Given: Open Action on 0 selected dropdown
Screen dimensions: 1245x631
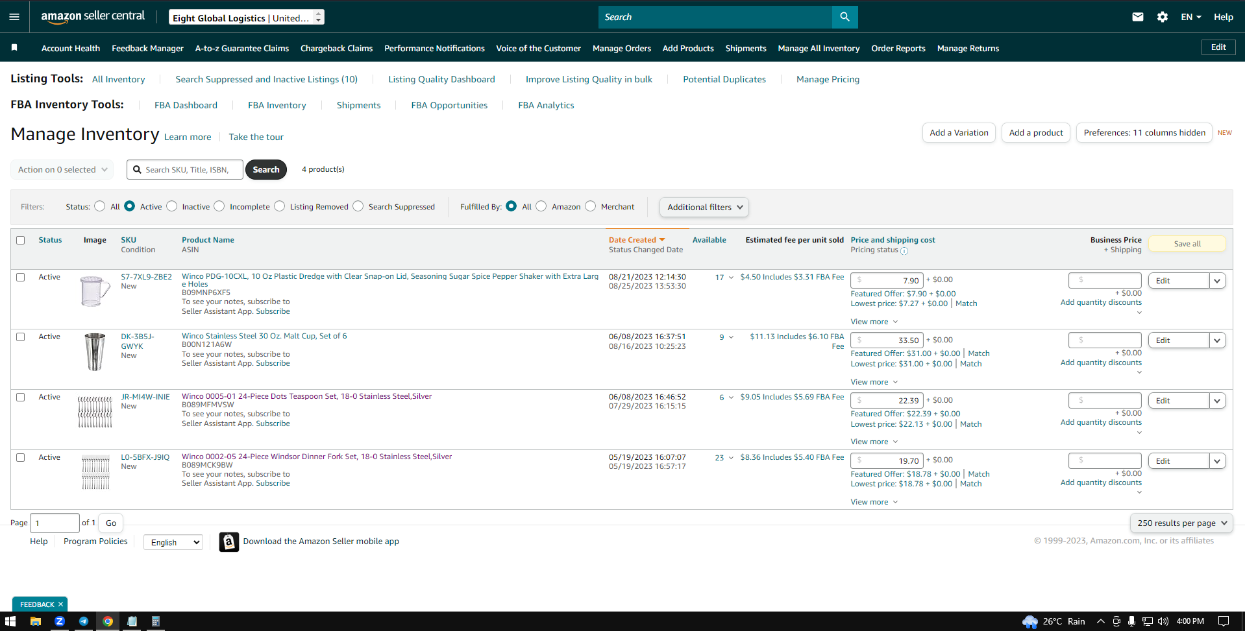Looking at the screenshot, I should click(x=62, y=169).
